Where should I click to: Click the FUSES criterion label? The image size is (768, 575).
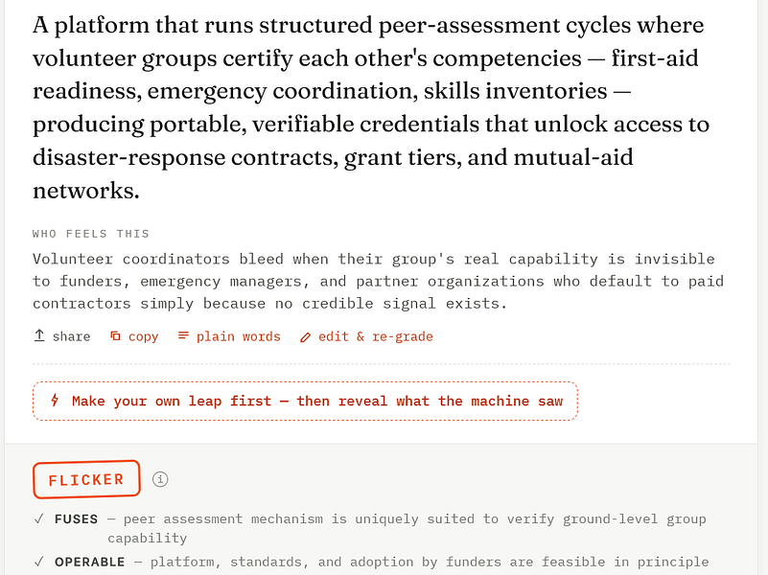coord(77,518)
